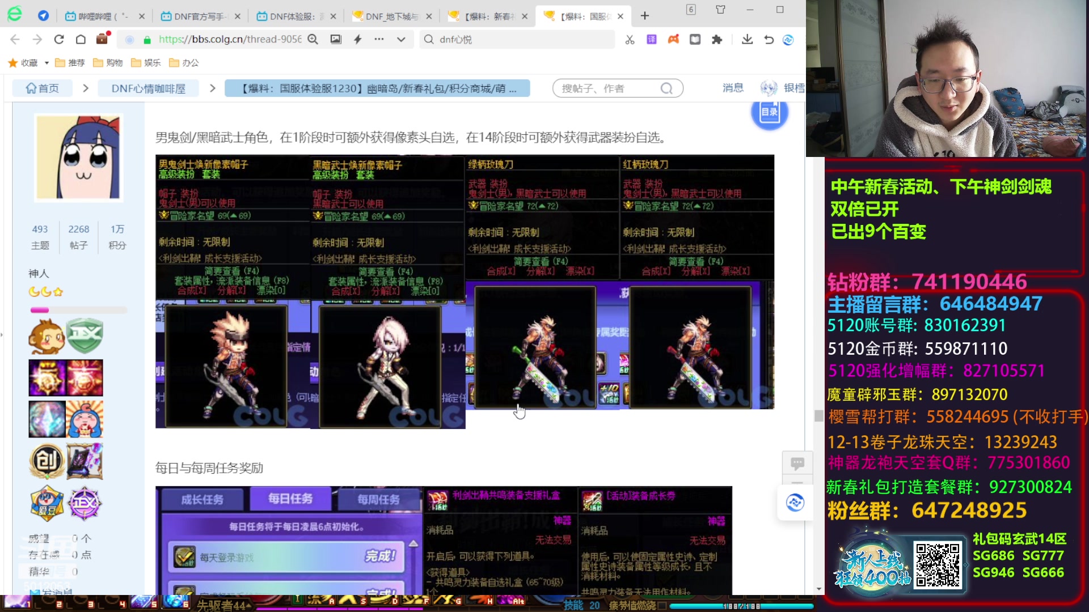The width and height of the screenshot is (1089, 612).
Task: Close the 哔哩哔哩 tab
Action: click(x=142, y=16)
